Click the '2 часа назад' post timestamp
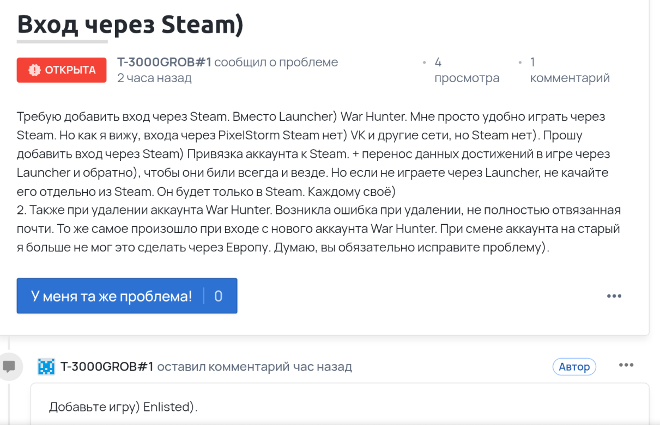This screenshot has height=425, width=660. pyautogui.click(x=154, y=78)
